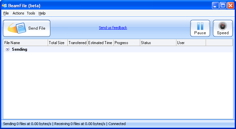Minimize the BeamFile window
The height and width of the screenshot is (129, 236).
click(215, 6)
